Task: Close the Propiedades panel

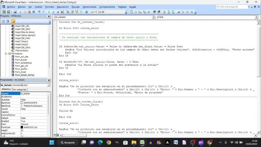Action: (49, 80)
